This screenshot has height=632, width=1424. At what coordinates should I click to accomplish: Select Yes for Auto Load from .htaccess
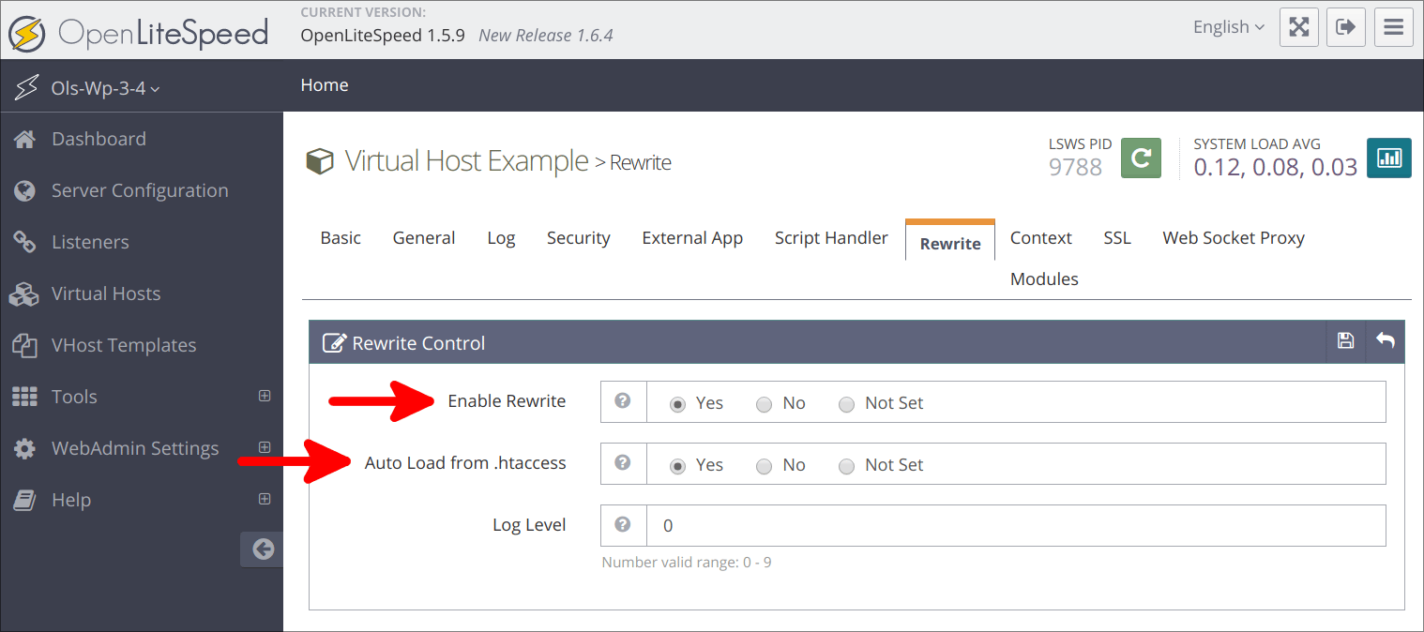pos(677,466)
